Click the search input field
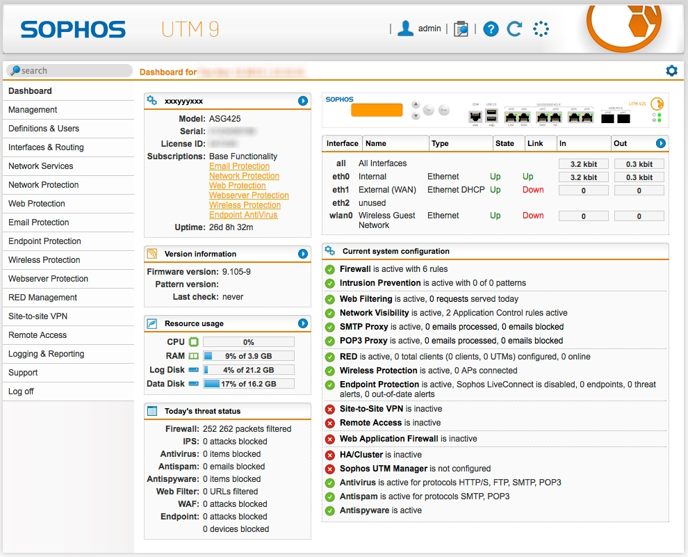Screen dimensions: 688x557 tap(73, 71)
